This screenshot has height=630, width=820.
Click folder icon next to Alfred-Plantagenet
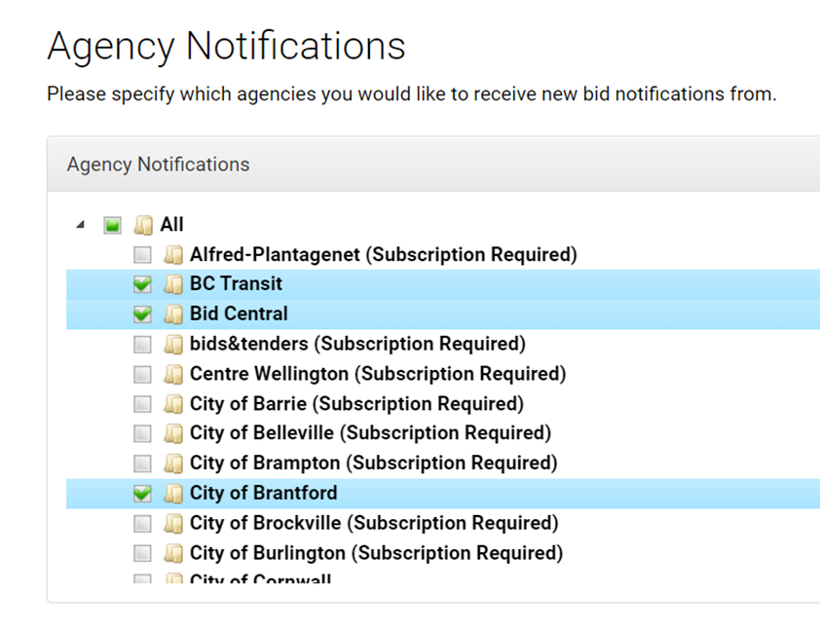pos(173,254)
